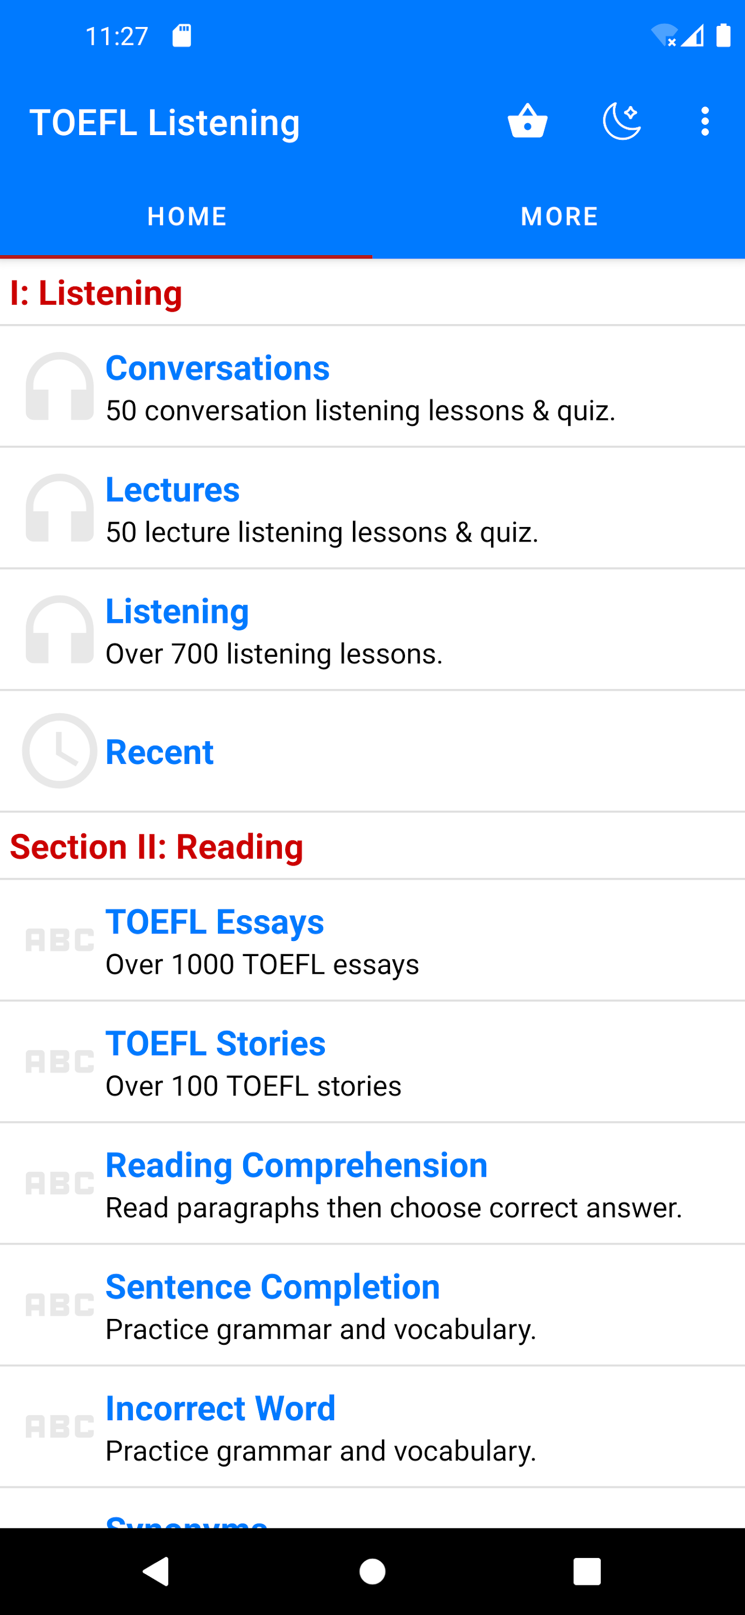Screen dimensions: 745x1615
Task: Tap the Conversations headphone icon
Action: point(60,386)
